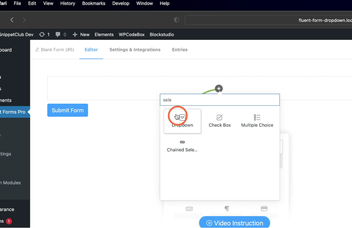Click the card icon below the popup
This screenshot has width=352, height=228.
(264, 209)
